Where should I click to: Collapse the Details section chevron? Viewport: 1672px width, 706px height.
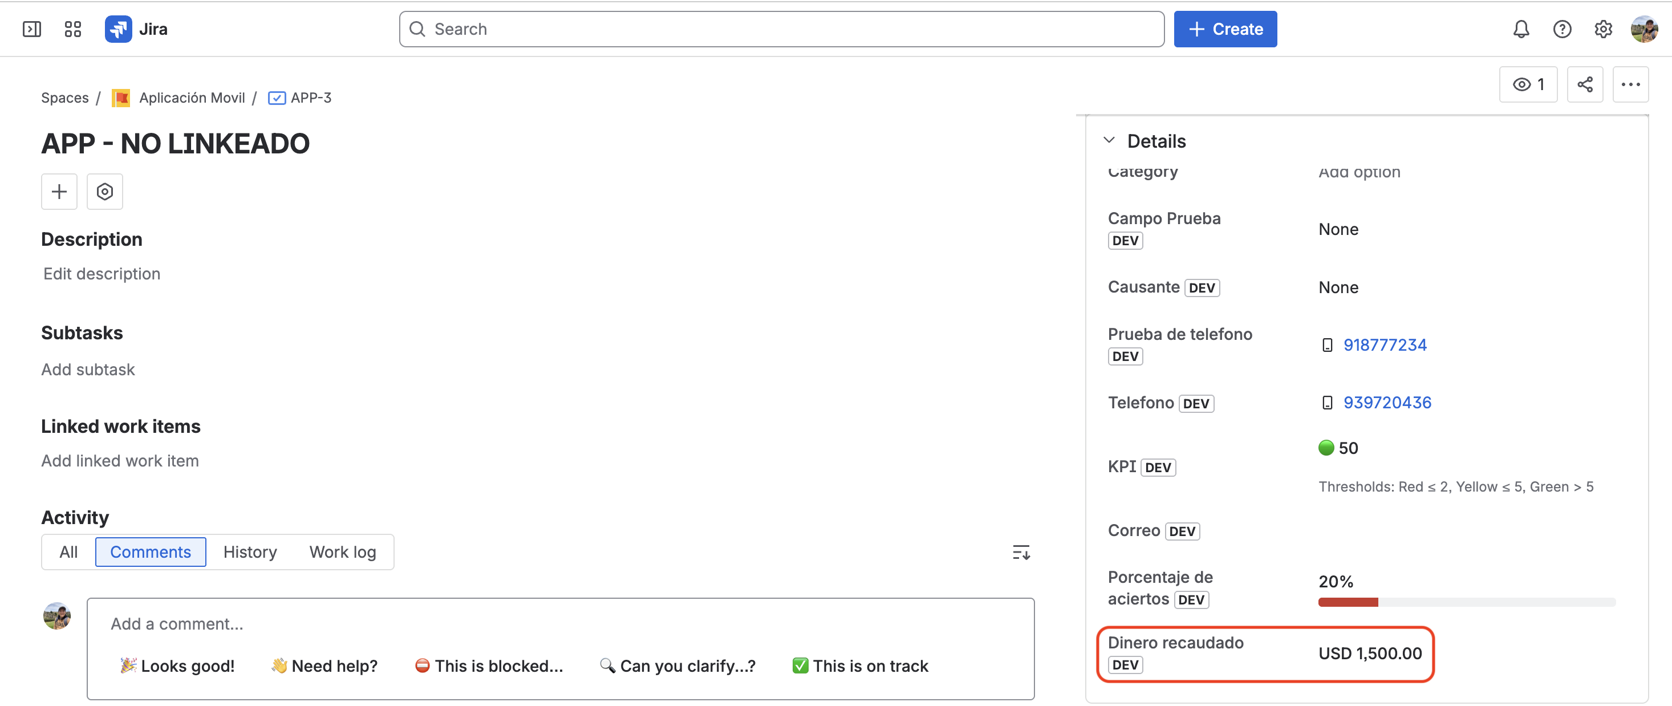tap(1109, 141)
